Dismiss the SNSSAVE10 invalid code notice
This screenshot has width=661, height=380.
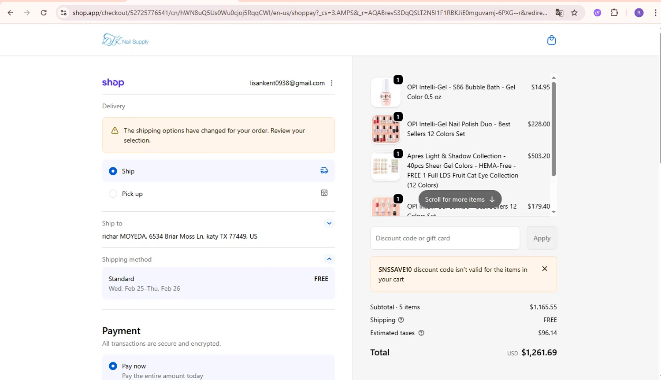tap(545, 269)
